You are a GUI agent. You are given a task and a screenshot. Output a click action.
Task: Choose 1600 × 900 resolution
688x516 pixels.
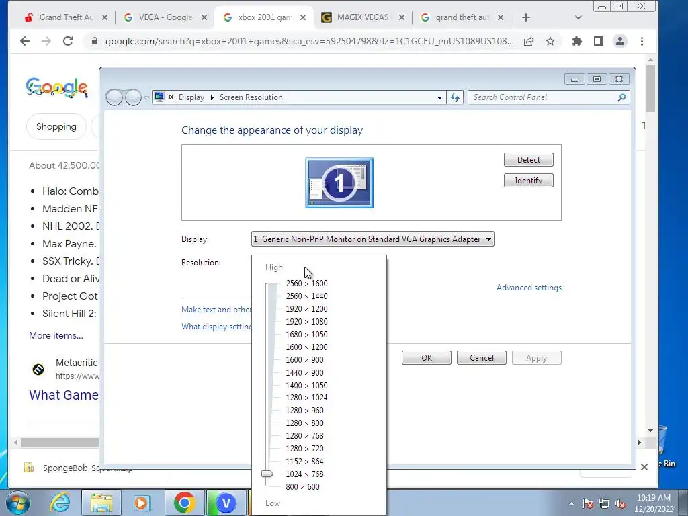(304, 360)
